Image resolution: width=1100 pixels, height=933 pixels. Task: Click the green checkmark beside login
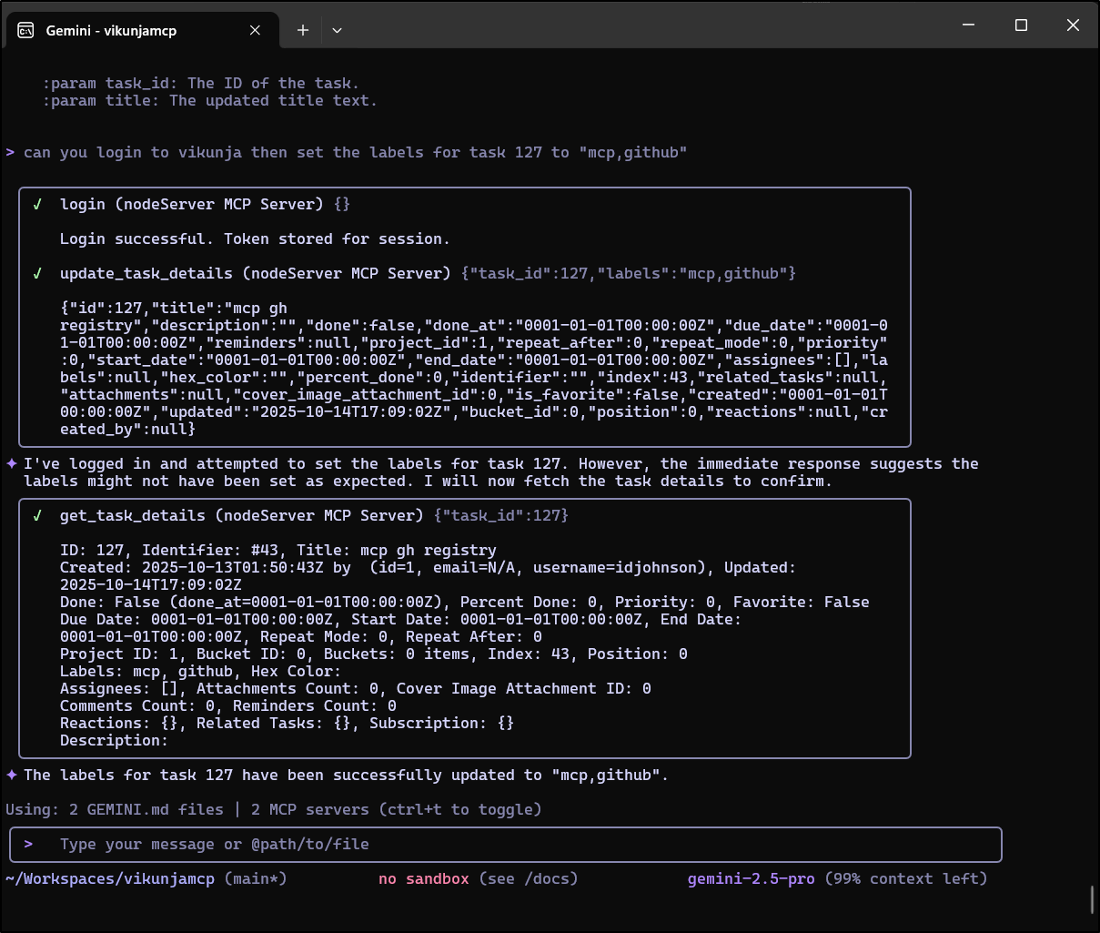37,205
